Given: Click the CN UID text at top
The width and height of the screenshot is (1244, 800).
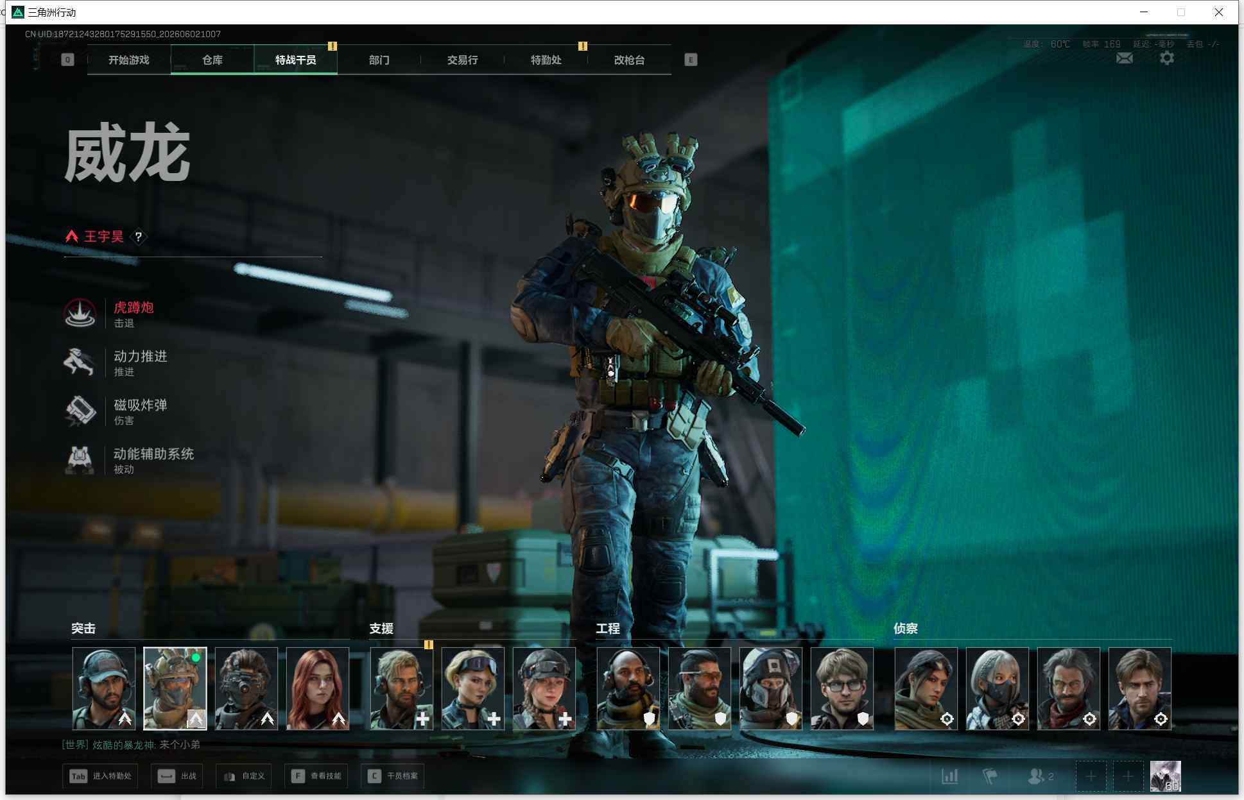Looking at the screenshot, I should tap(123, 34).
